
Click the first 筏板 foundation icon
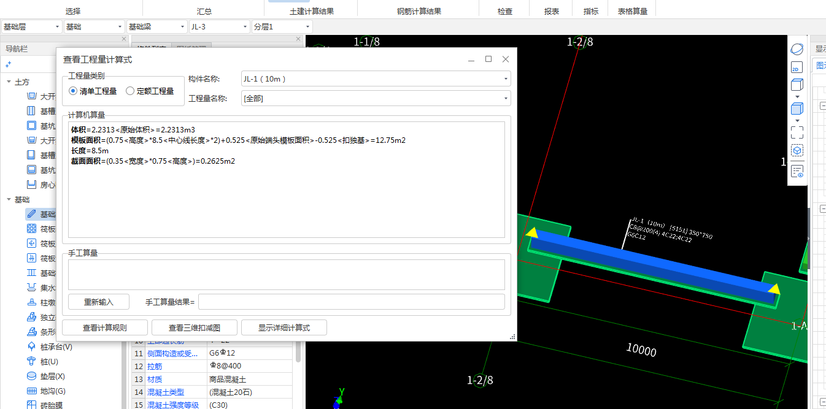click(32, 229)
